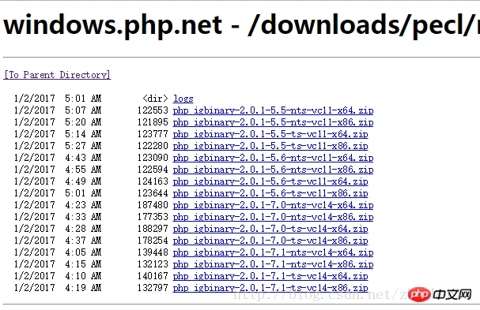This screenshot has height=310, width=480.
Task: Select the 5:07 AM timestamp
Action: [x=83, y=110]
